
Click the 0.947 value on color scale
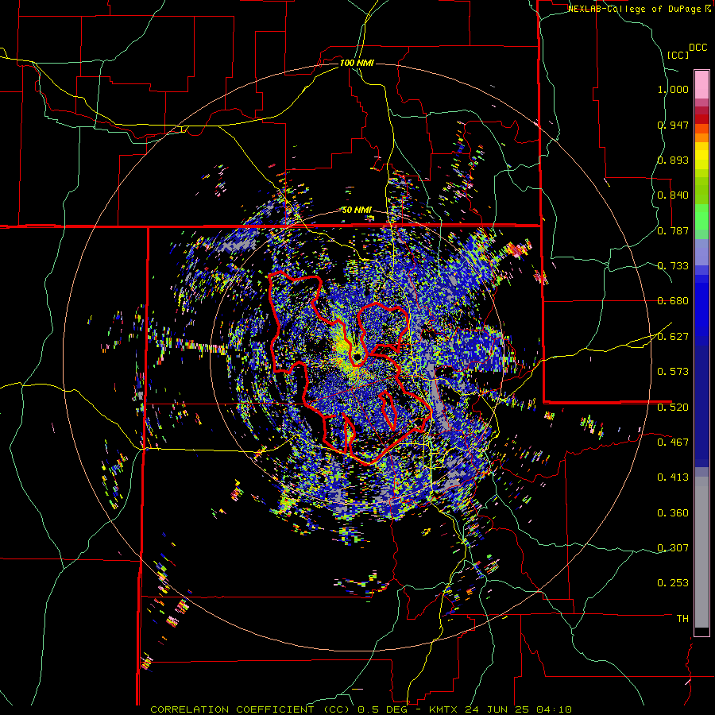(673, 125)
